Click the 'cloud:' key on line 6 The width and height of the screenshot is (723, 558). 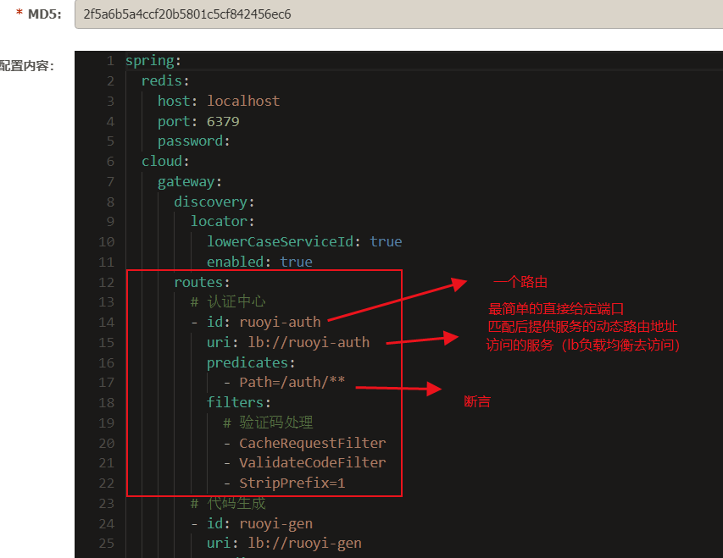point(165,161)
